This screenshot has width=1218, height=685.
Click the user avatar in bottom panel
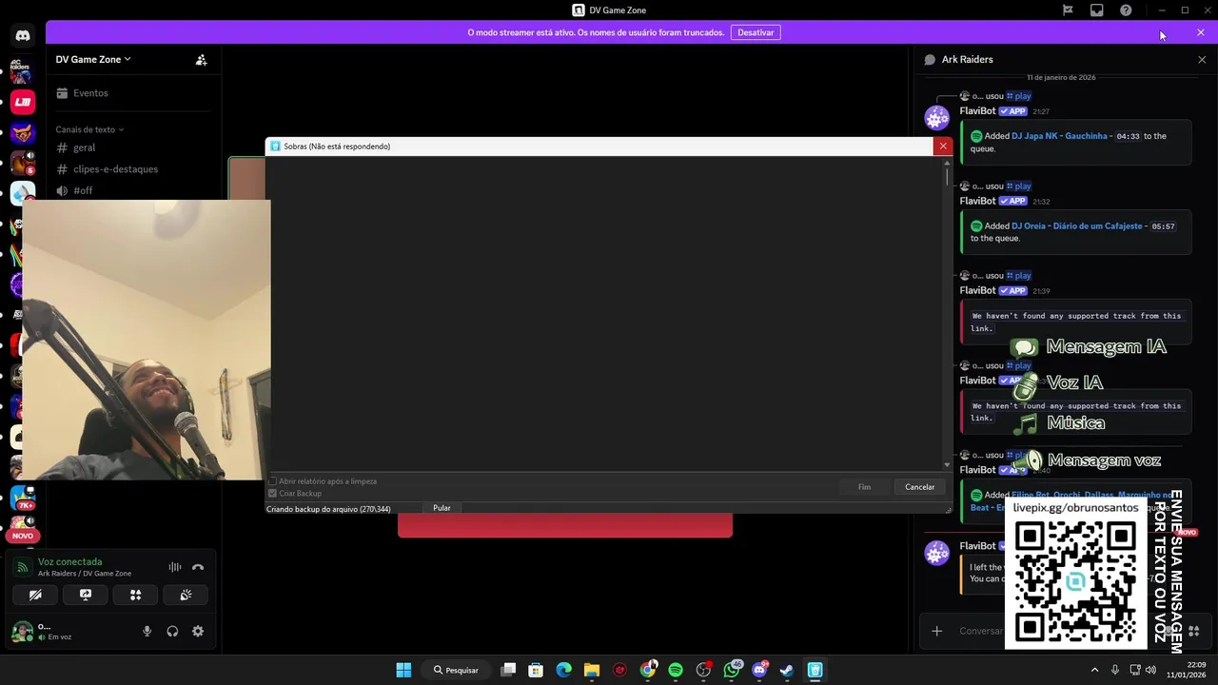click(21, 631)
